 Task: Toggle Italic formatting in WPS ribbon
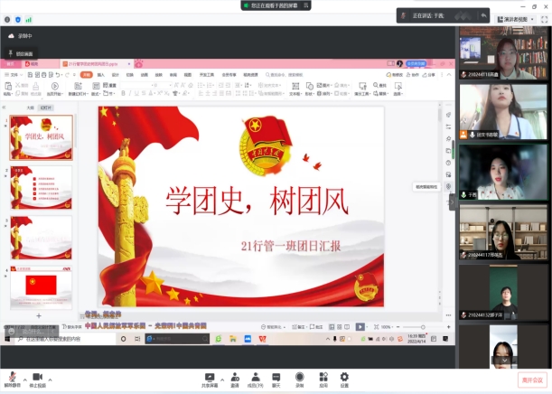(130, 93)
